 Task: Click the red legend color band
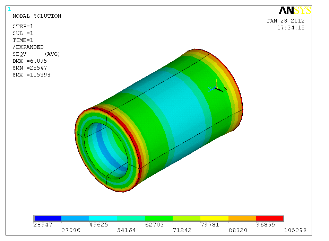point(270,218)
